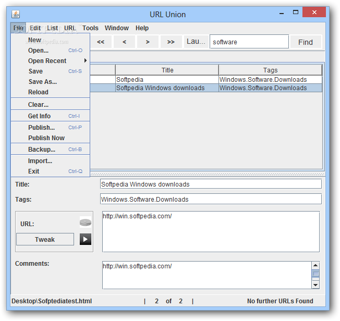Go to previous URL with < button
This screenshot has width=340, height=321.
point(124,42)
